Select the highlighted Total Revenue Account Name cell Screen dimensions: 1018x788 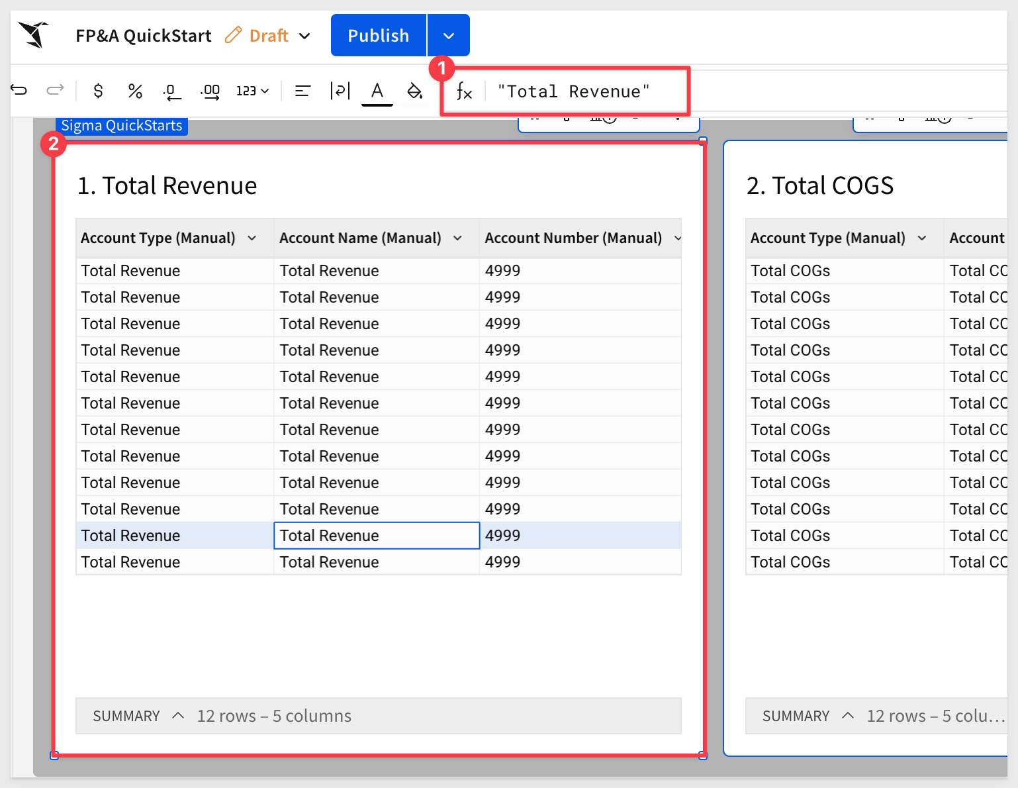point(377,536)
